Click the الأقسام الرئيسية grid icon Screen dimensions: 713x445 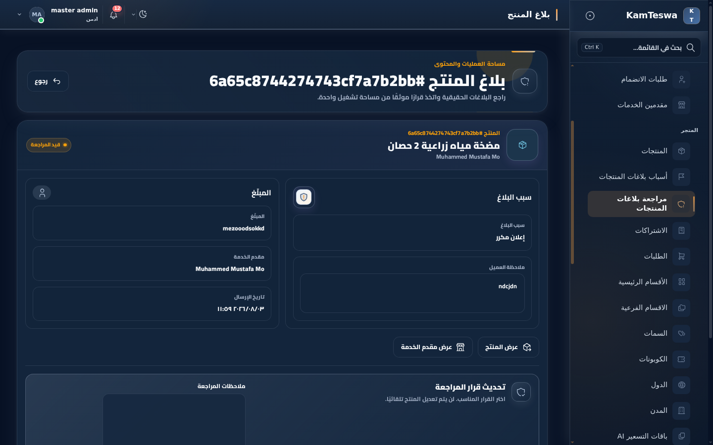pos(681,282)
